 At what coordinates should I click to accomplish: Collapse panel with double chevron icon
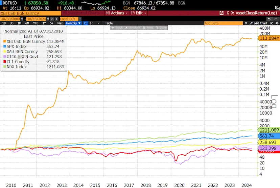(x=246, y=23)
